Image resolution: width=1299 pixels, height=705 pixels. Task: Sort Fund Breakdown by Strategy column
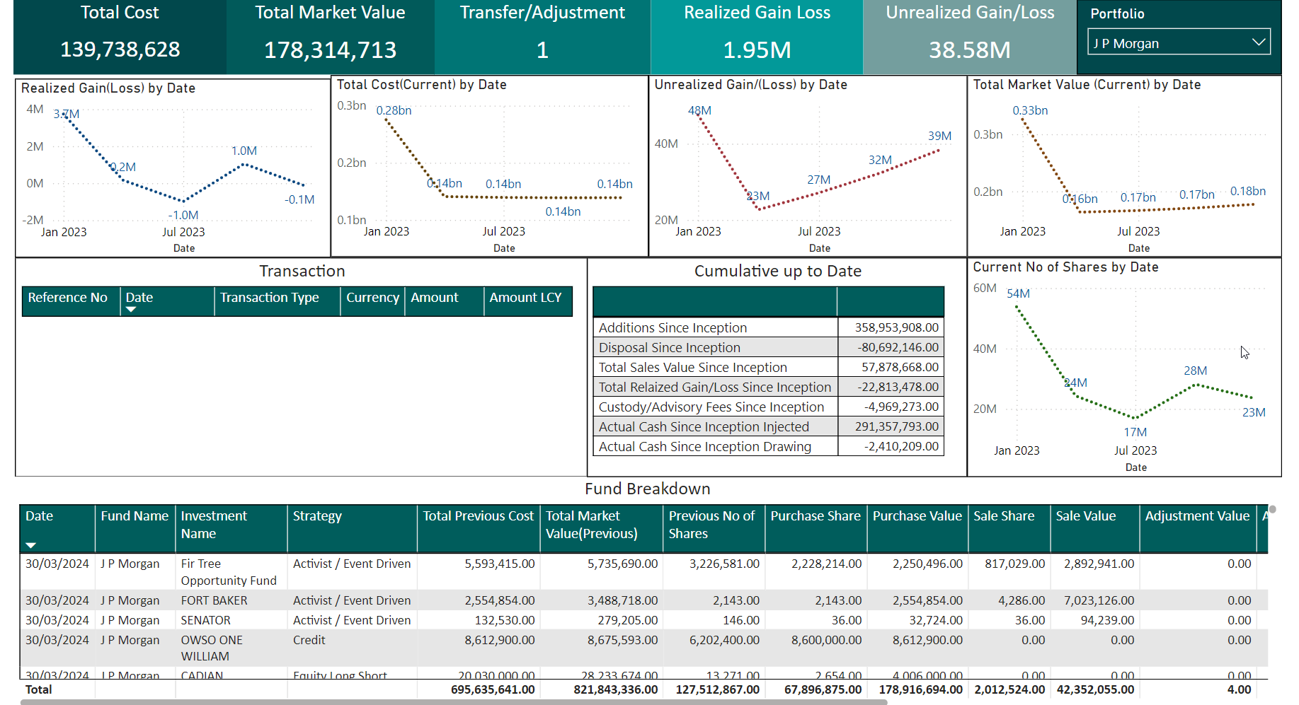[317, 516]
